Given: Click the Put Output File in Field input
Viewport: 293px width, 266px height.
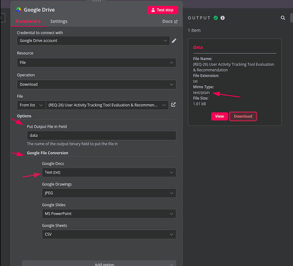Looking at the screenshot, I should pyautogui.click(x=101, y=135).
